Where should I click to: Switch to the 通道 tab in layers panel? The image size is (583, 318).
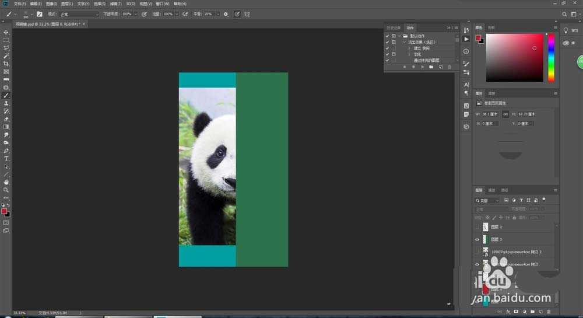(x=491, y=190)
